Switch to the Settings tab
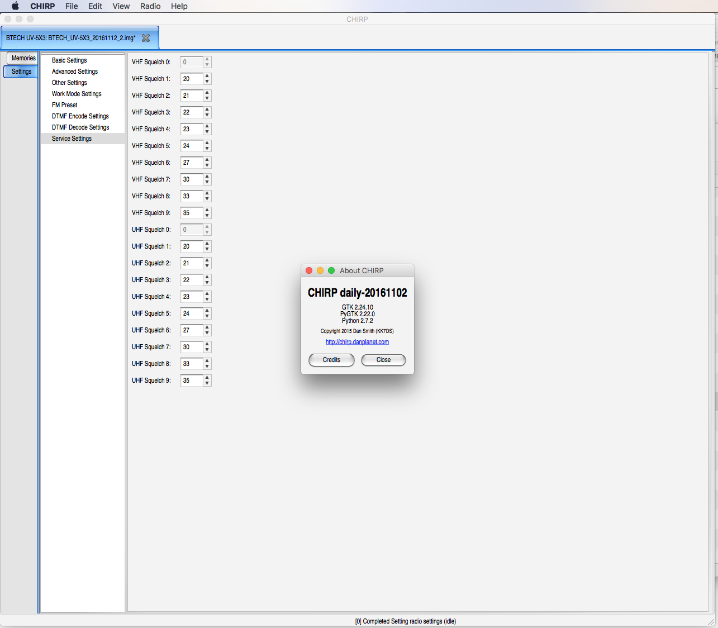 21,72
